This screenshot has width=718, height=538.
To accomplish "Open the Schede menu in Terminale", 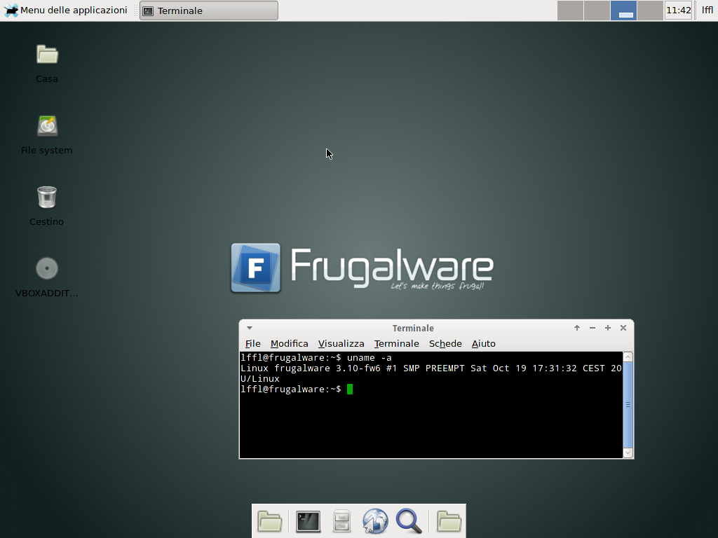I will pos(445,343).
